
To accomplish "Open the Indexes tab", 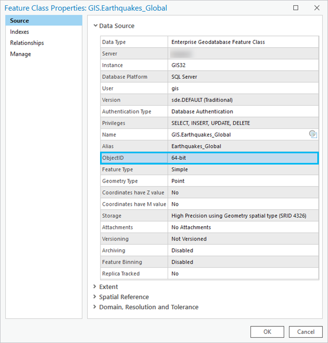I will point(20,32).
